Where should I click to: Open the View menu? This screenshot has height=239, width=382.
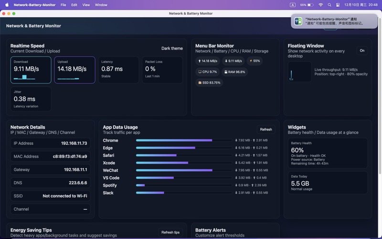coord(86,5)
